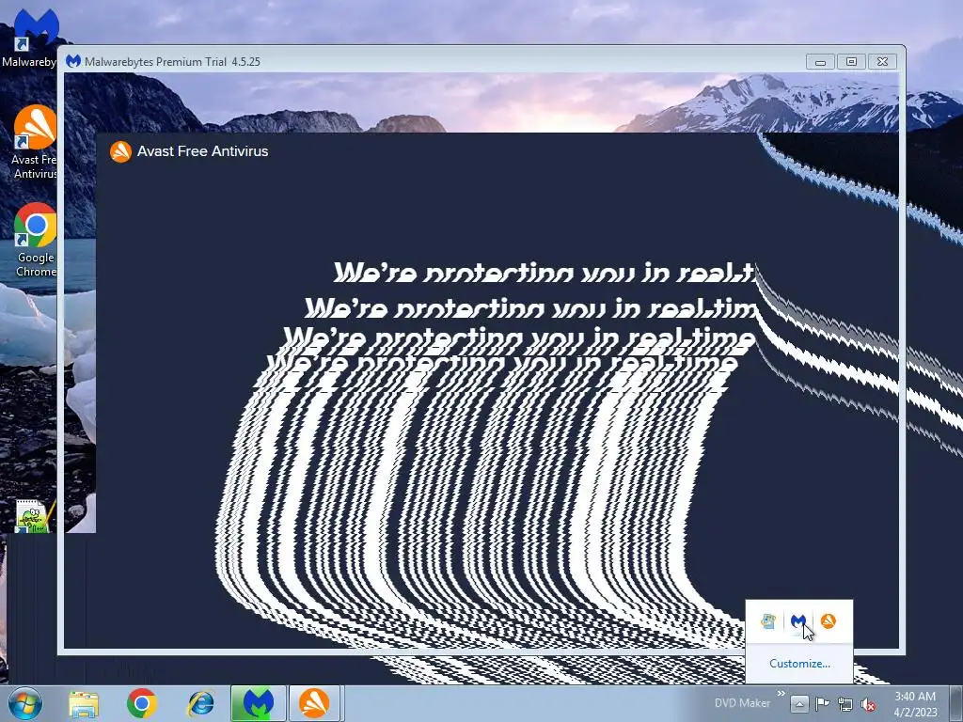
Task: Open Action Center flag icon
Action: tap(822, 703)
